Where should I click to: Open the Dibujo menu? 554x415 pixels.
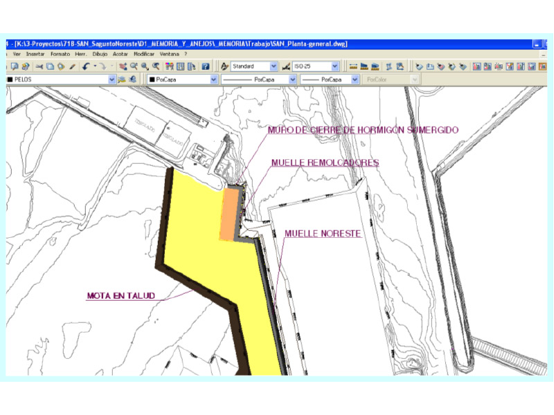coord(100,54)
